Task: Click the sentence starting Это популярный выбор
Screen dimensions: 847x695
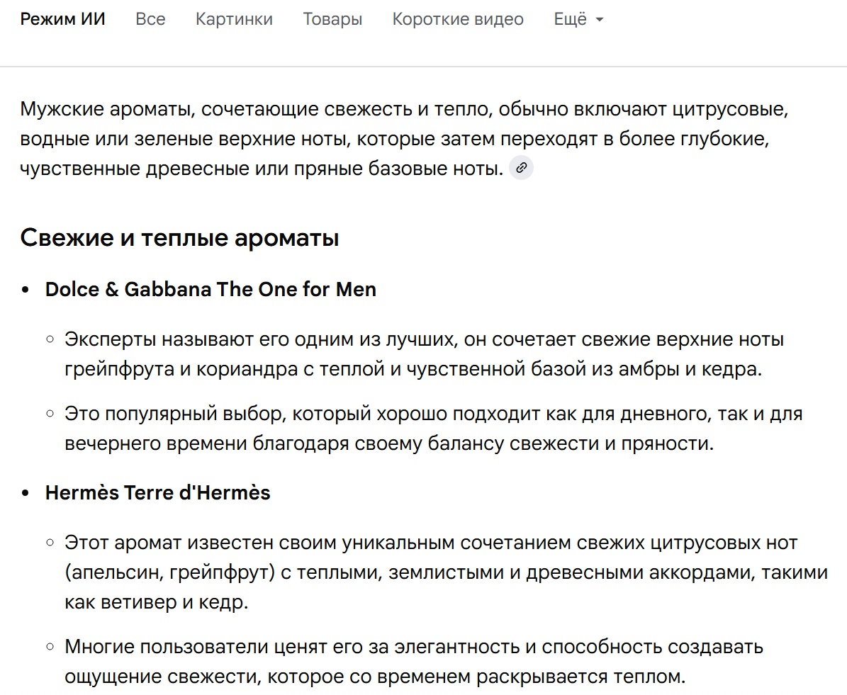Action: pyautogui.click(x=433, y=428)
